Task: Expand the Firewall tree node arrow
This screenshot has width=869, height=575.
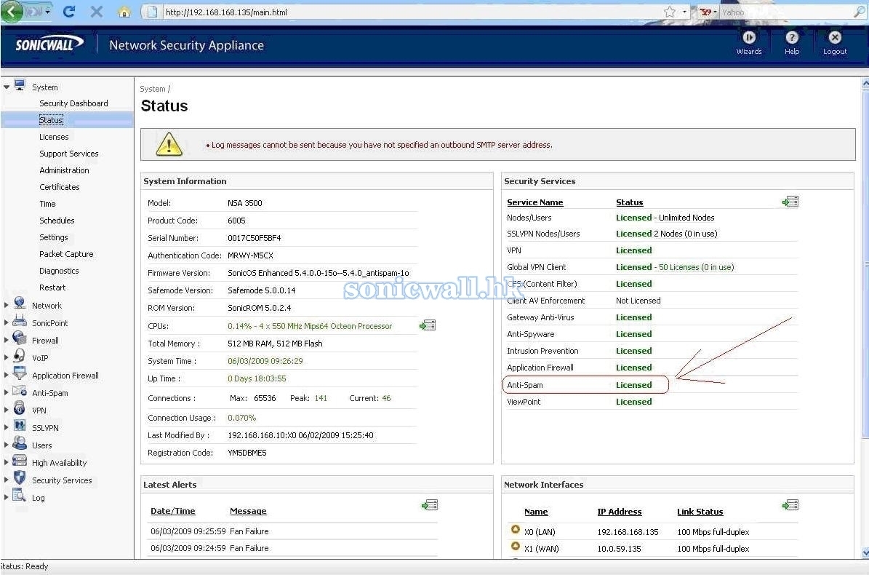Action: (6, 341)
